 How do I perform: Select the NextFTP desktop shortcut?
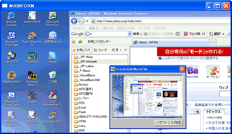12,55
